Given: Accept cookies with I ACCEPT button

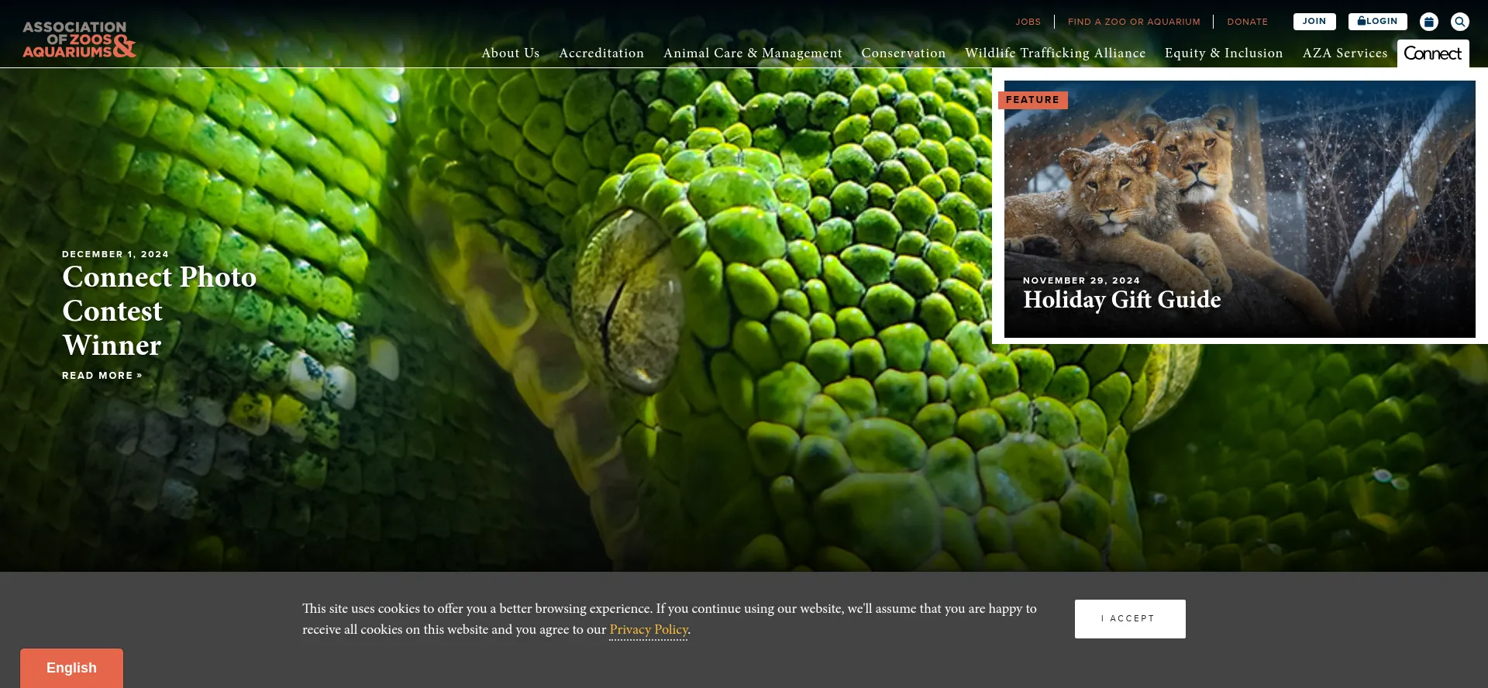Looking at the screenshot, I should point(1130,619).
